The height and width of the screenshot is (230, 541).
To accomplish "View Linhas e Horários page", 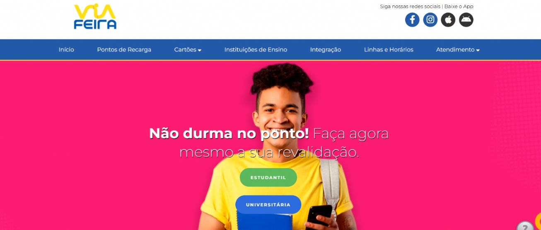I will coord(389,50).
